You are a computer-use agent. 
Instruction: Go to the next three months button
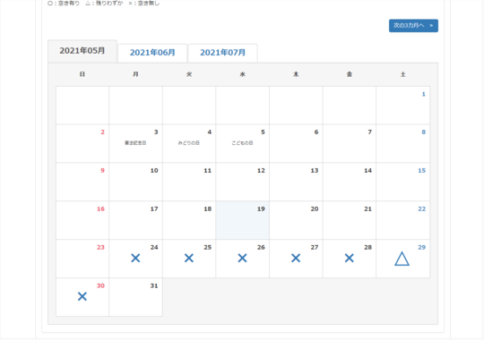tap(413, 26)
